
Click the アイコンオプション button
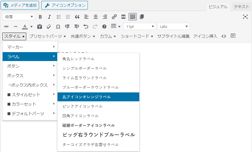coord(64,5)
